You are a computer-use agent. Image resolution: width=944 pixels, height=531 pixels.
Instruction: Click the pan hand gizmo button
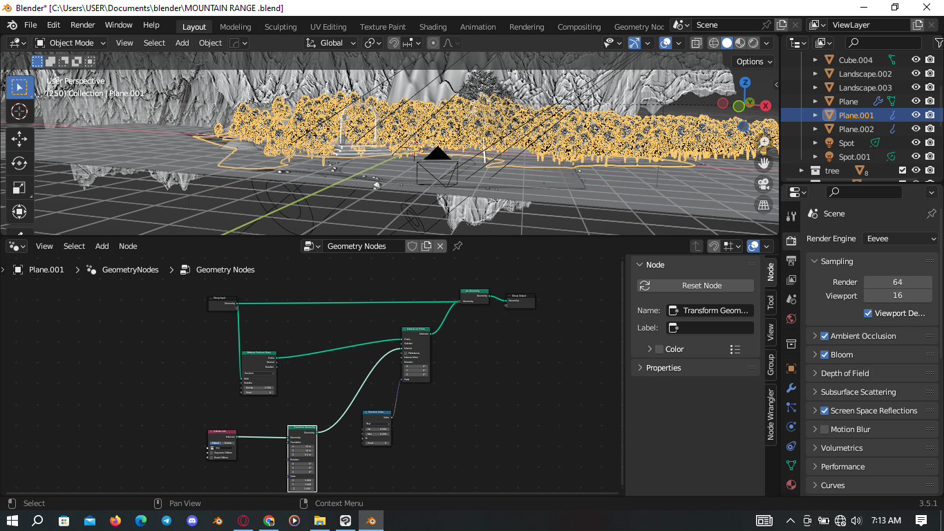tap(764, 163)
